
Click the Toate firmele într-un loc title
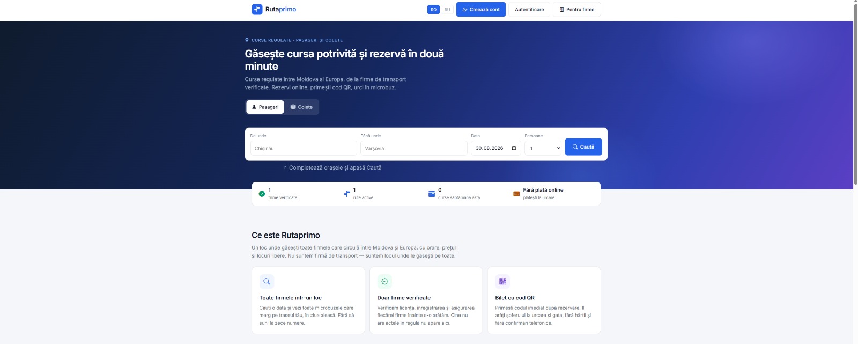[x=291, y=298]
